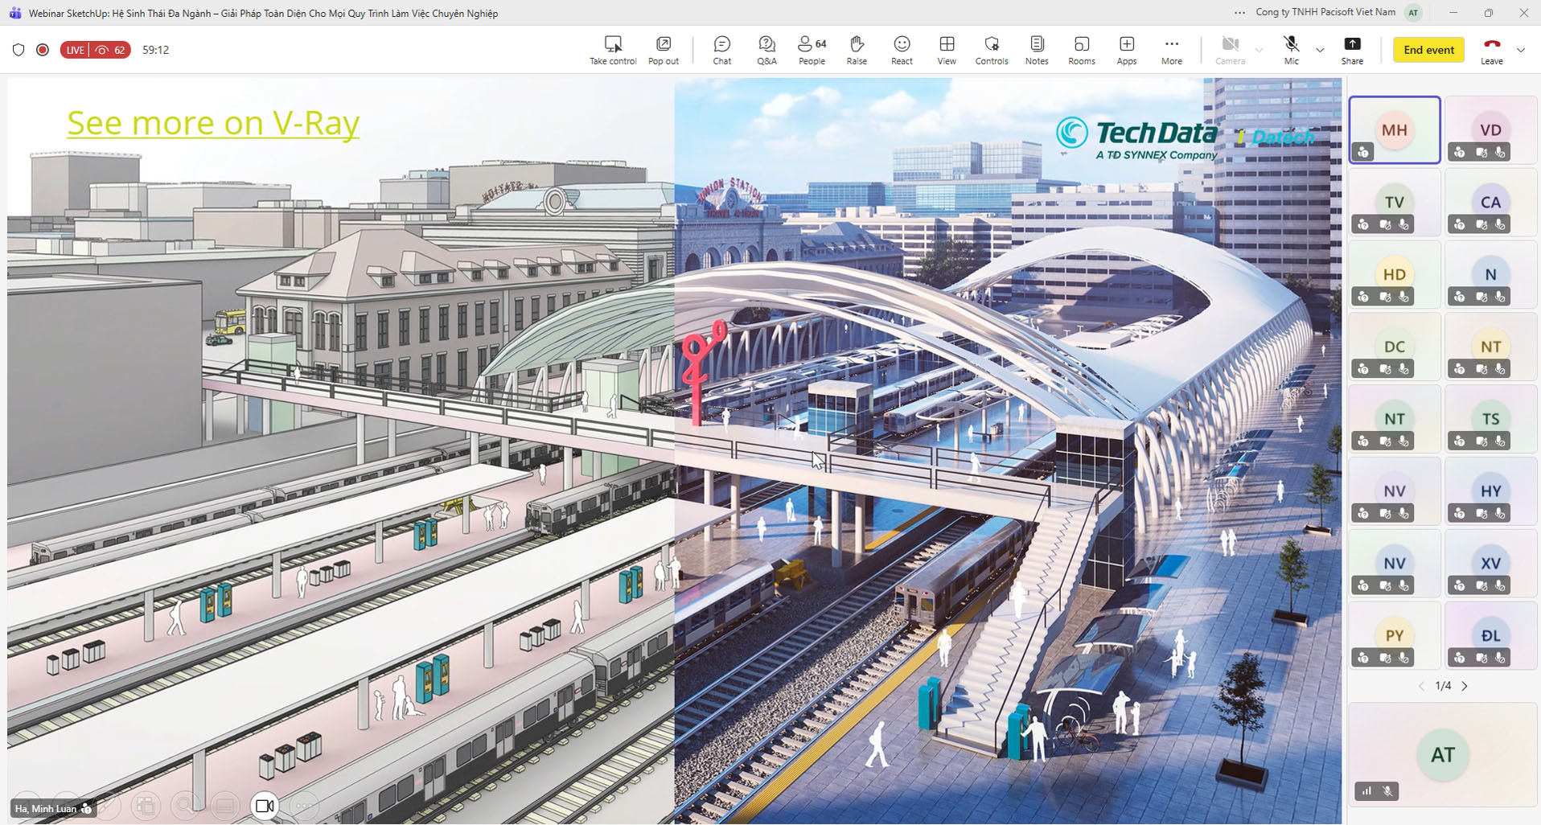This screenshot has height=825, width=1541.
Task: Open the More actions menu
Action: (1171, 49)
